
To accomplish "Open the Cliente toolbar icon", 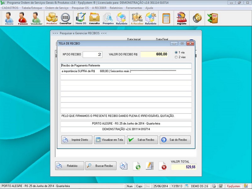I will (x=9, y=19).
